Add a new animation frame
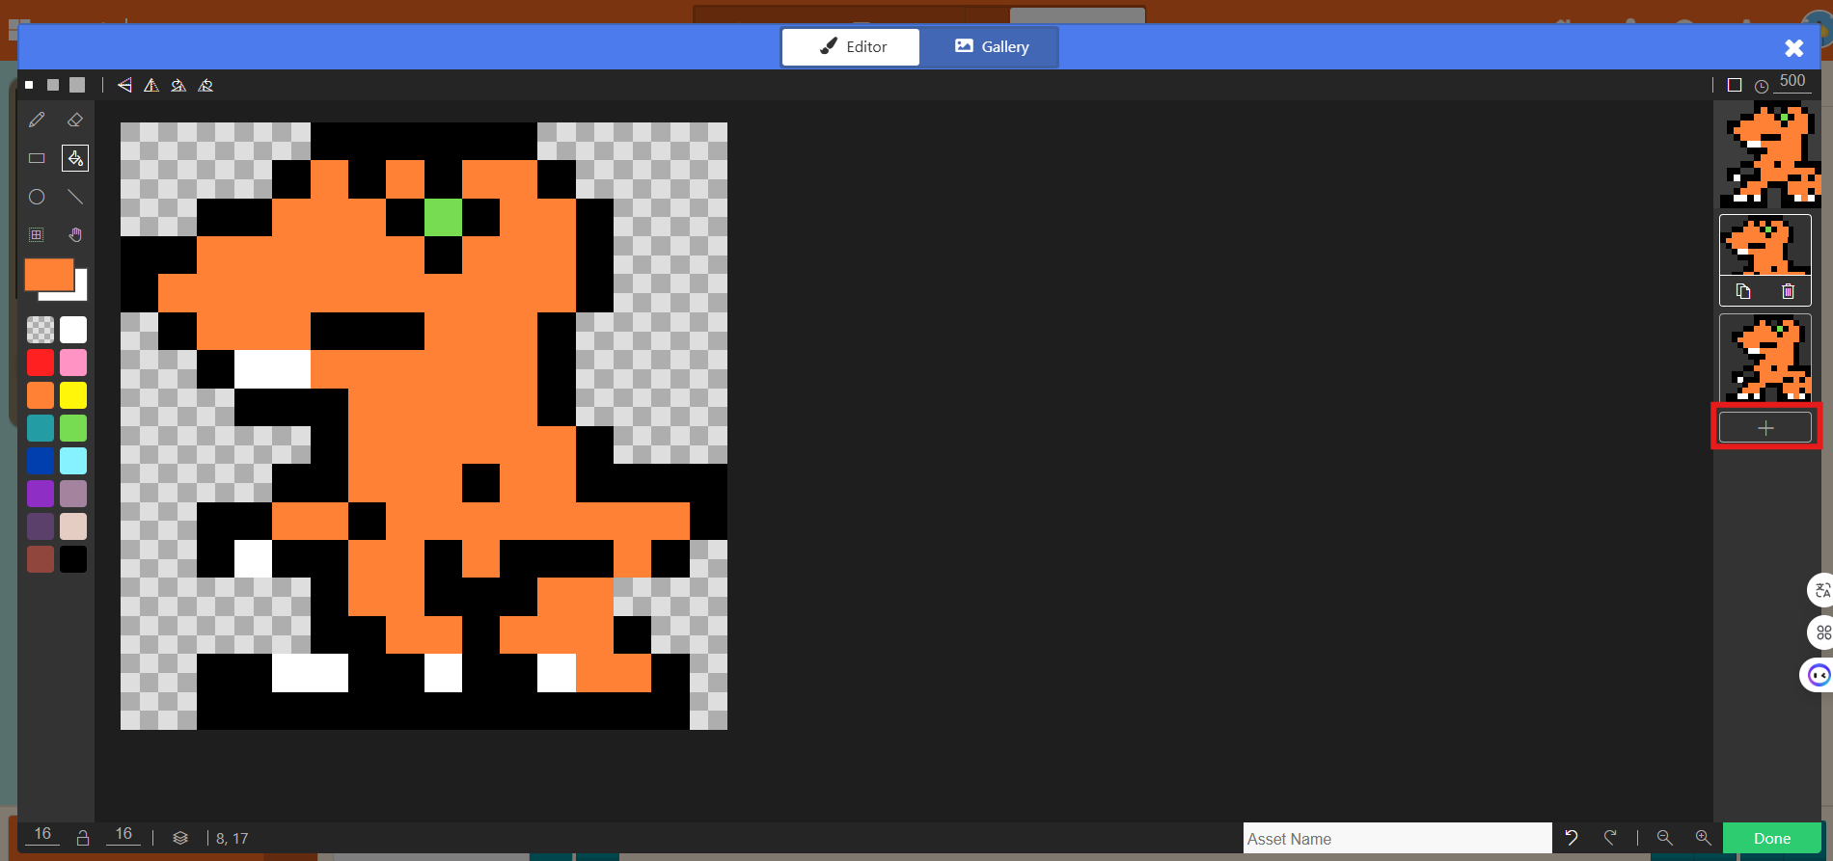This screenshot has height=861, width=1833. [1765, 428]
